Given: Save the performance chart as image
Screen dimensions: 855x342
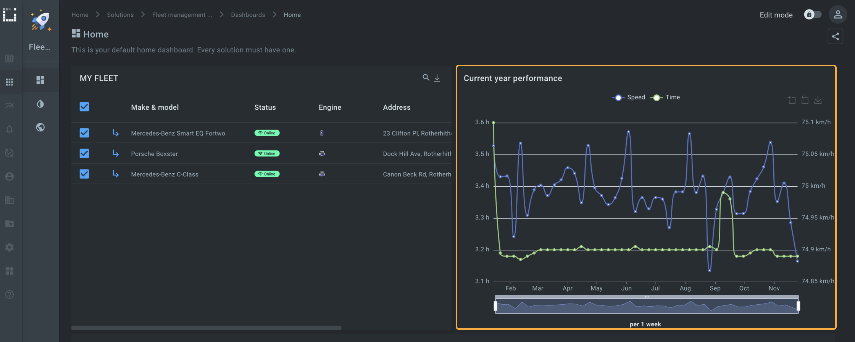Looking at the screenshot, I should click(818, 100).
